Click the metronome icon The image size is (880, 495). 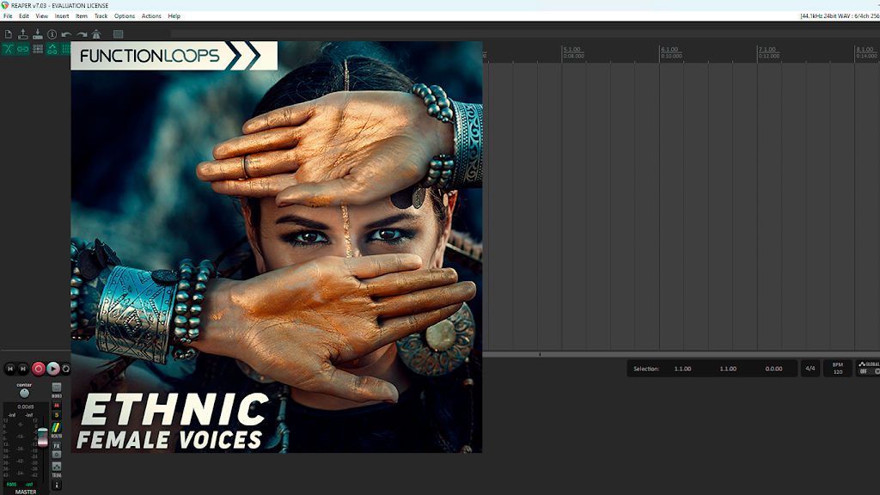click(96, 34)
